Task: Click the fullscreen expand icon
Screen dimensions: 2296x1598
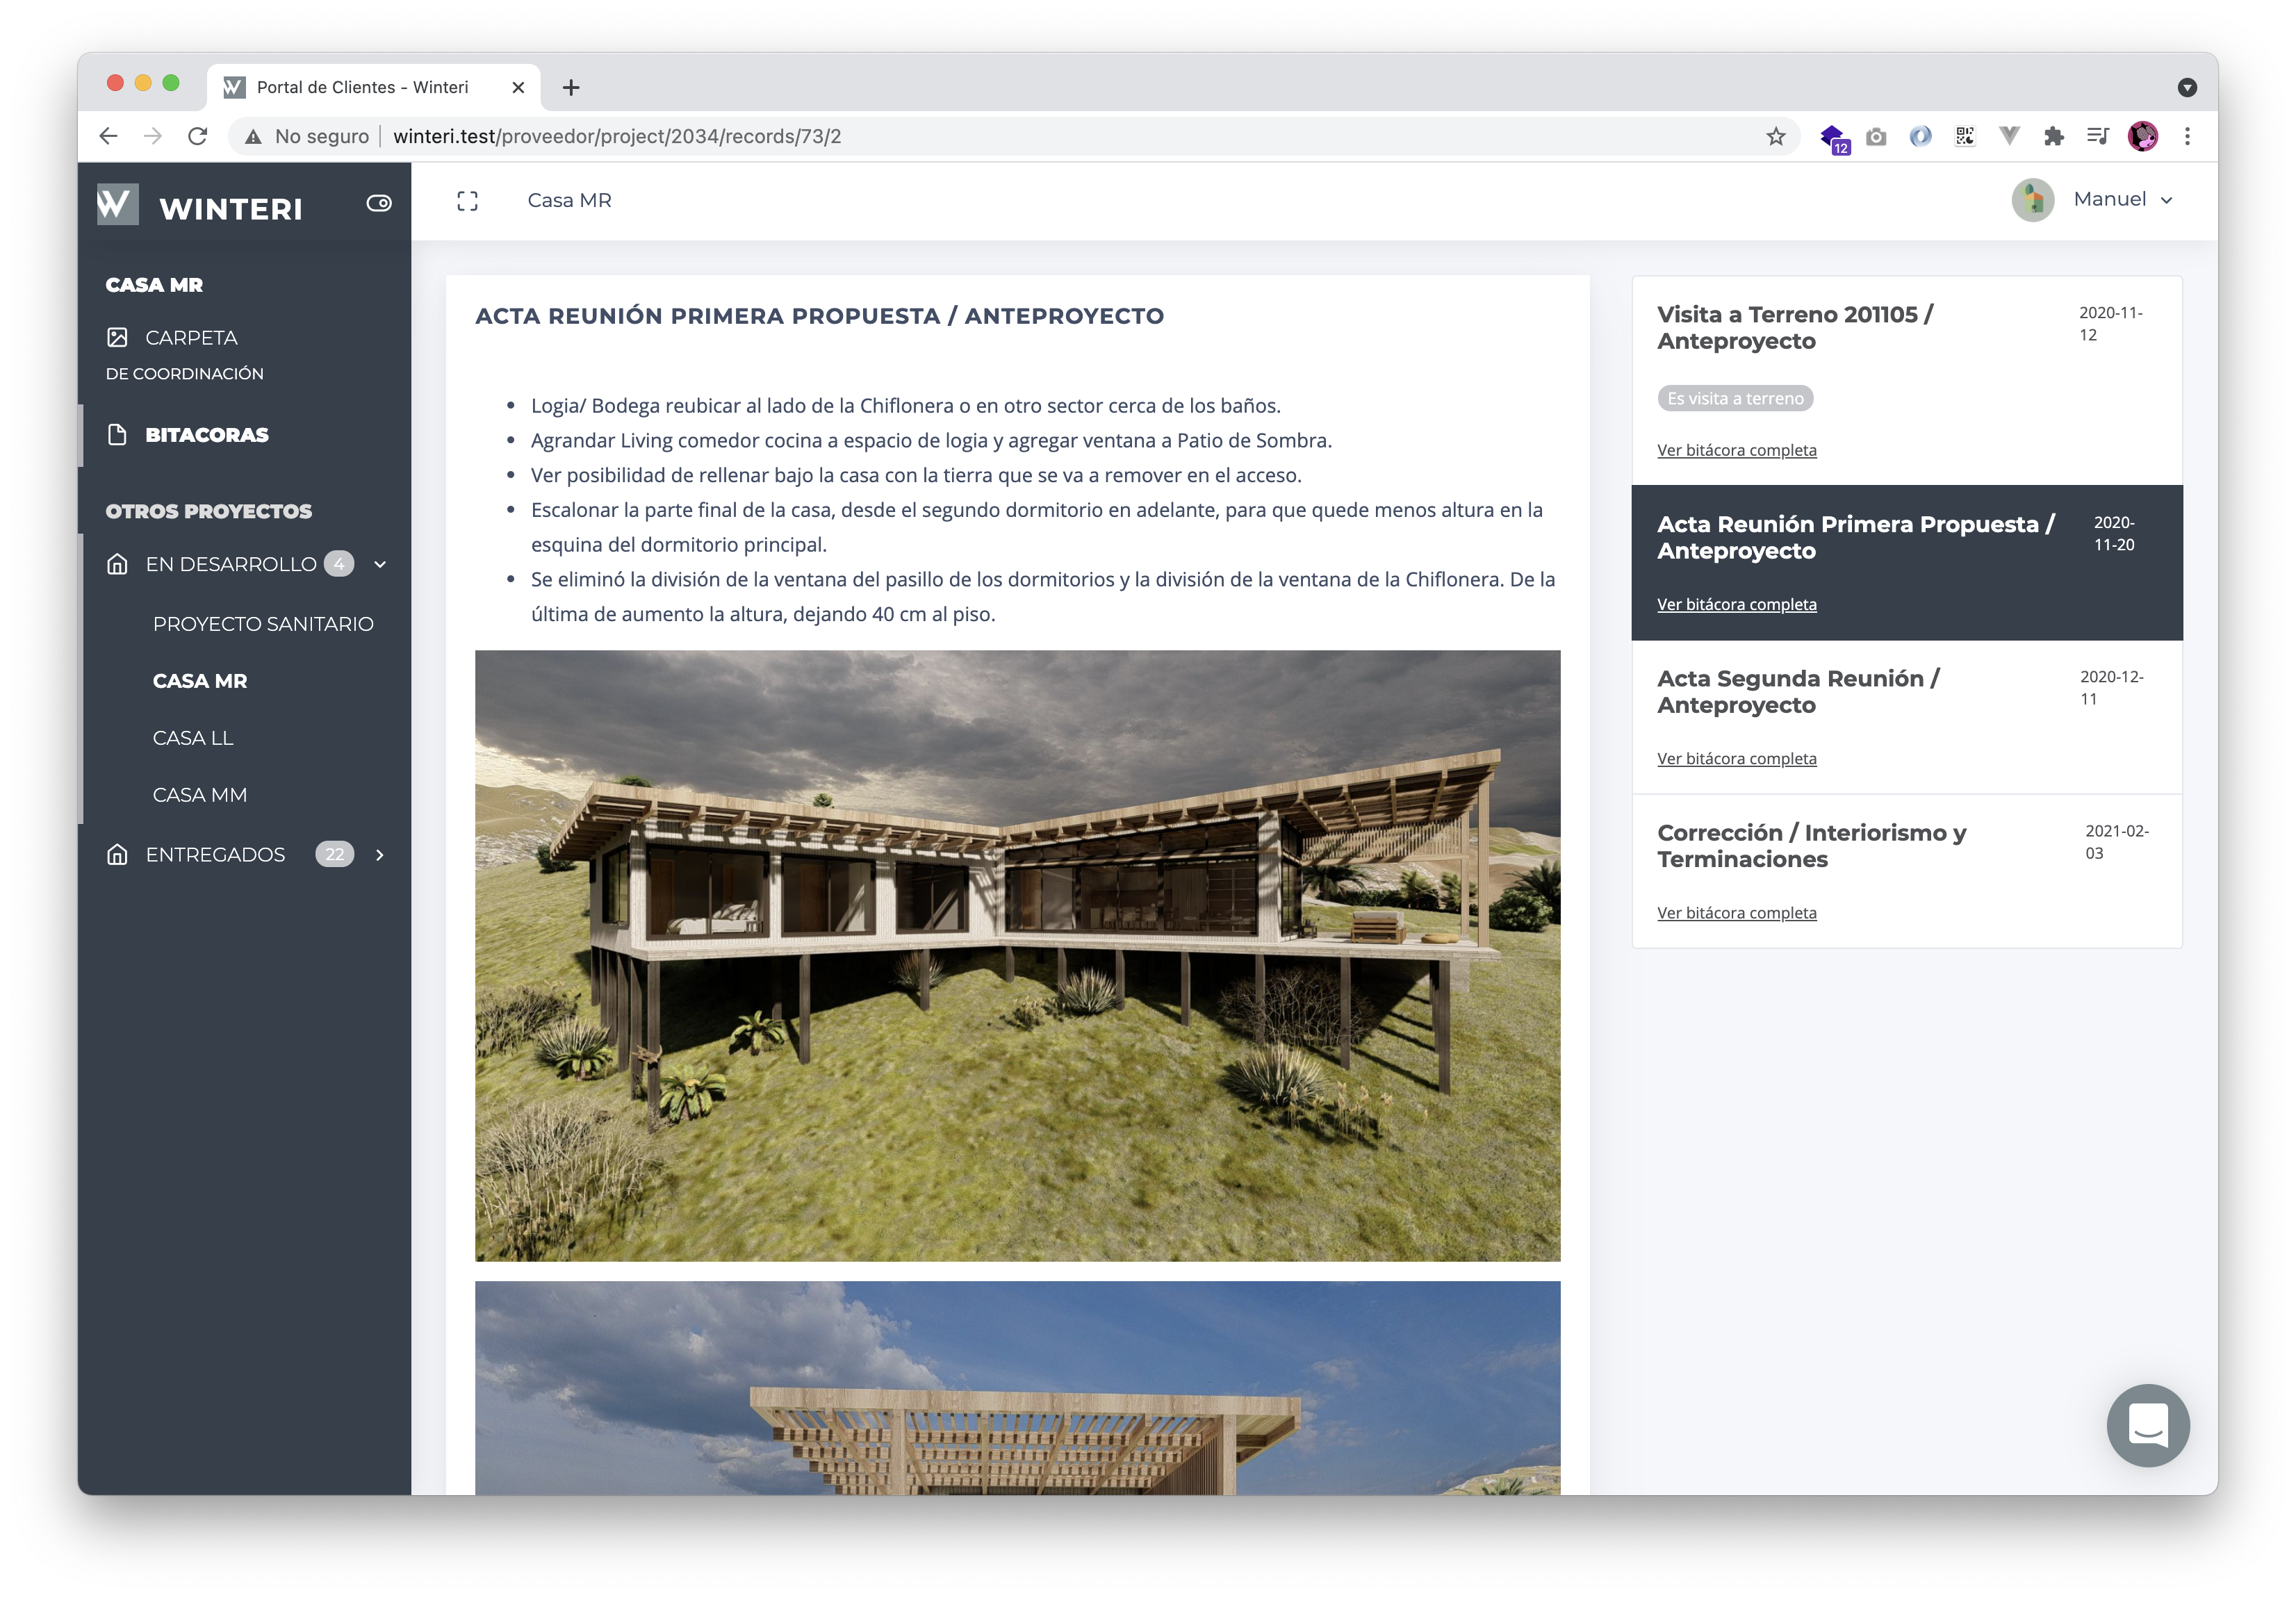Action: tap(467, 201)
